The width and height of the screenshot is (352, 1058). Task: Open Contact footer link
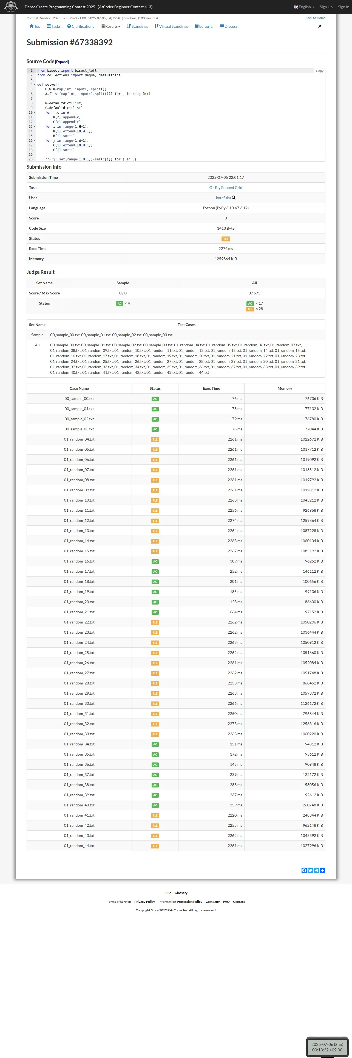click(239, 902)
